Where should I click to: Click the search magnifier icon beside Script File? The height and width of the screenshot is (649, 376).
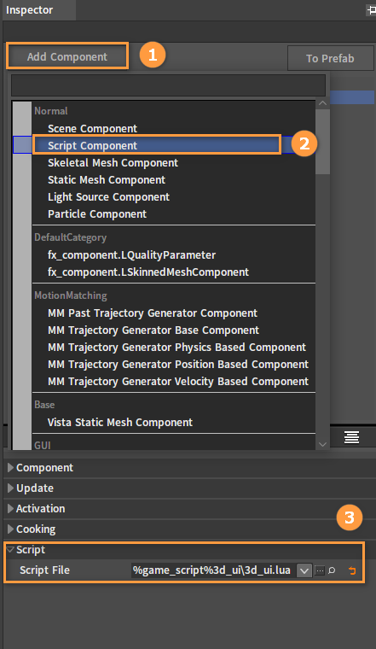pos(332,570)
